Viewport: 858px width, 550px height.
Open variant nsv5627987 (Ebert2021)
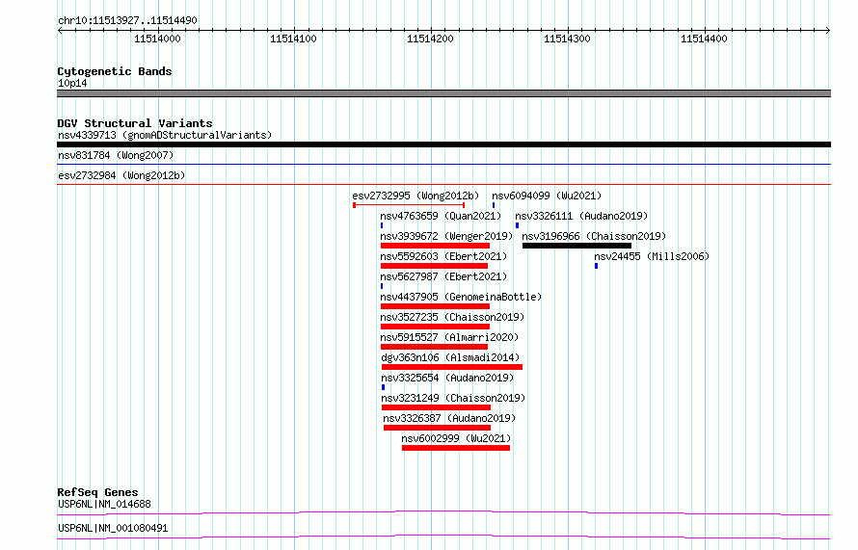[443, 276]
